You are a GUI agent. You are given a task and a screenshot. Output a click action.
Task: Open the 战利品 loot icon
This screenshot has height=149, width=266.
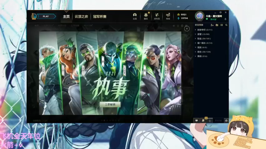[157, 16]
